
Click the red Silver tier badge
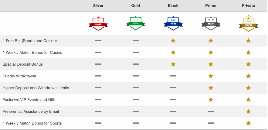[98, 24]
